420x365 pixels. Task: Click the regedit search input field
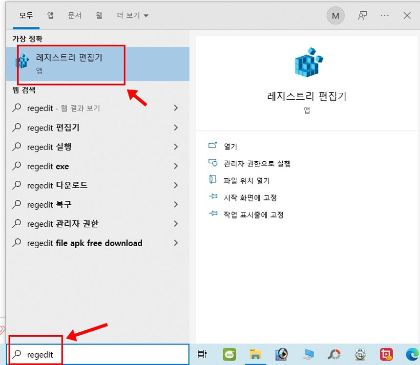point(98,354)
